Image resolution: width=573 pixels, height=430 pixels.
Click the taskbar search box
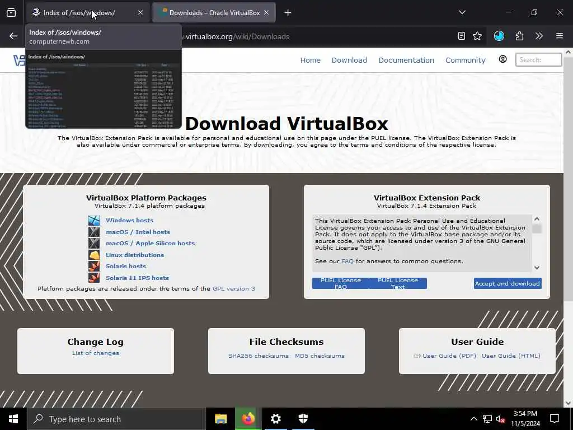click(x=116, y=419)
